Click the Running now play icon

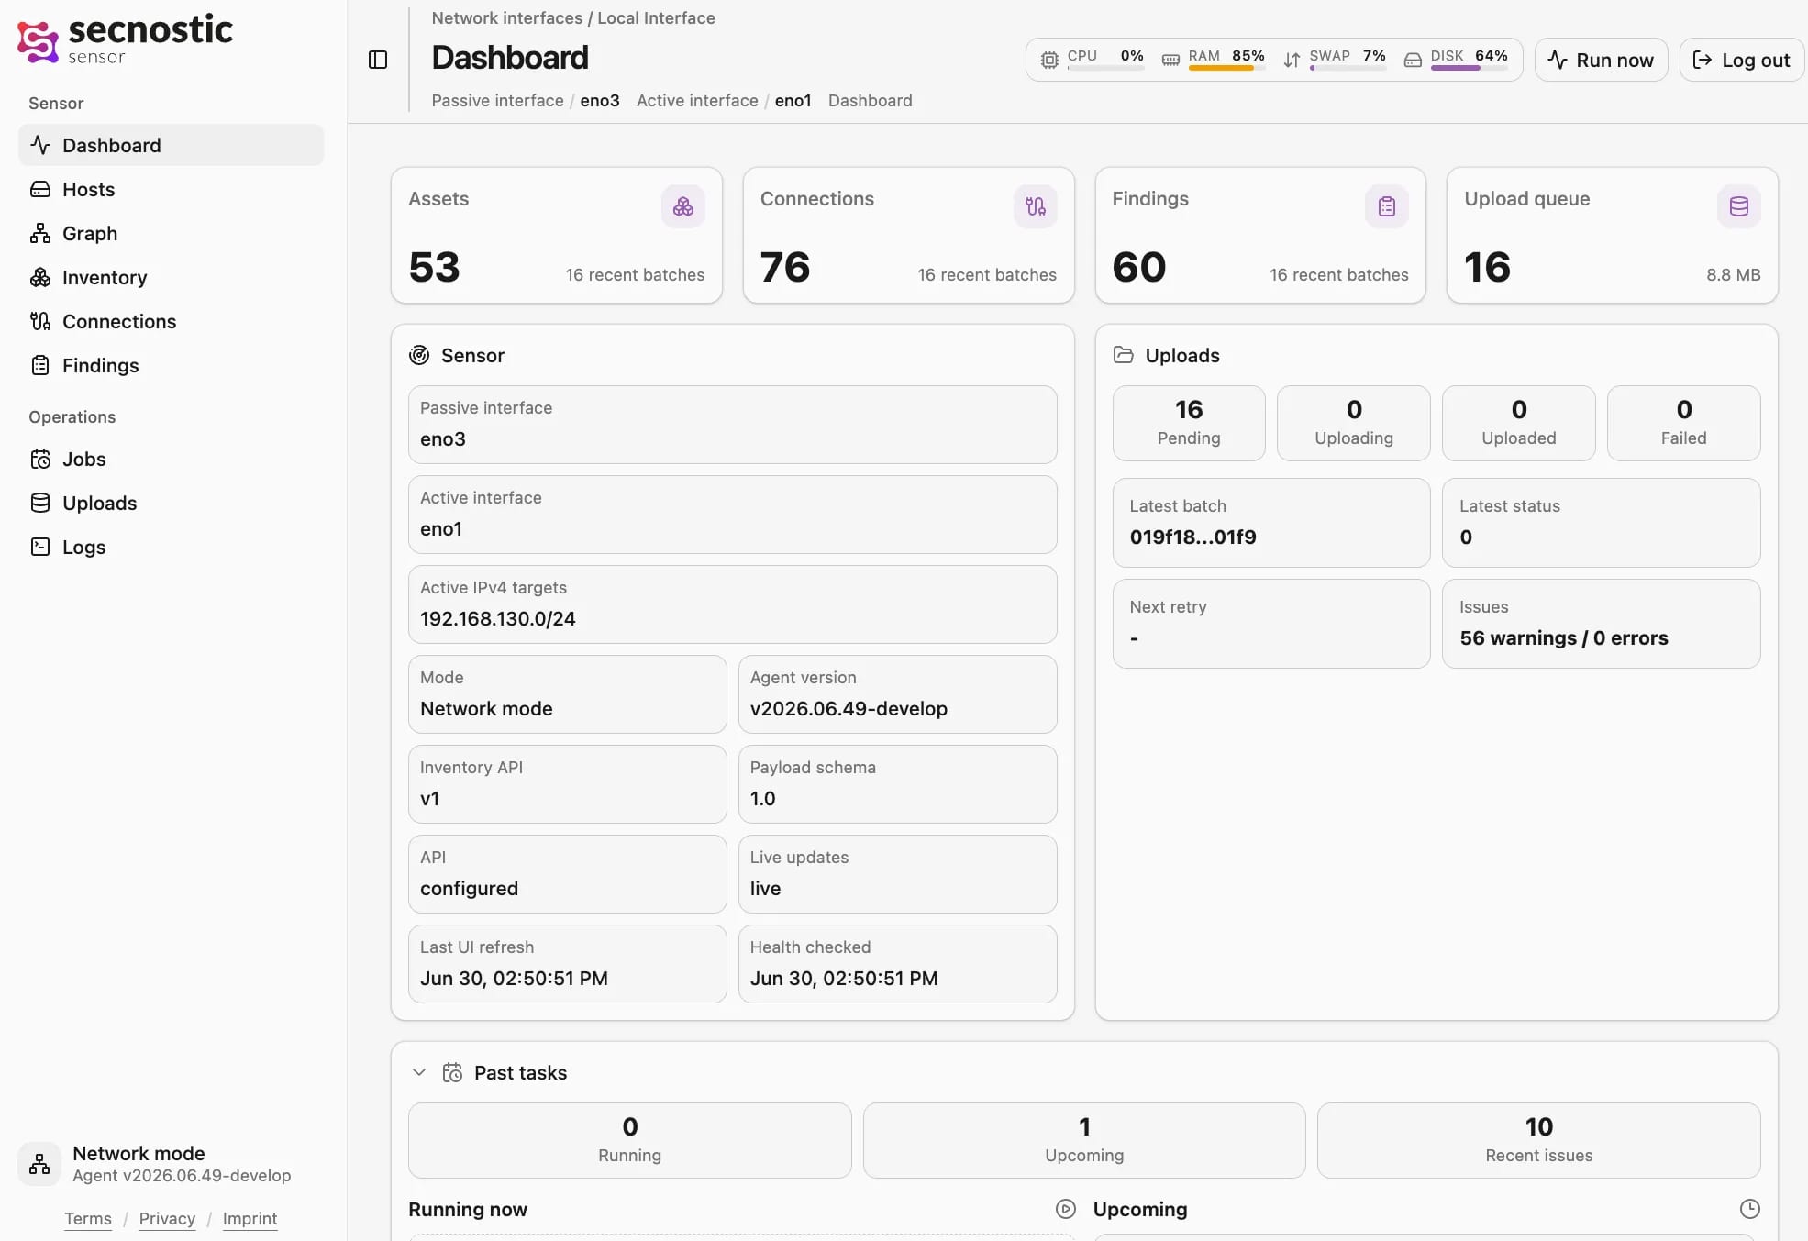[x=1066, y=1209]
